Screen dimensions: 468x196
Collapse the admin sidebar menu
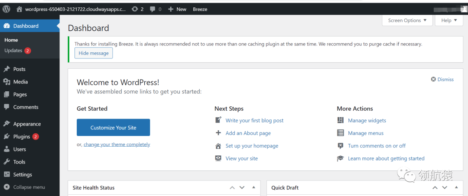pyautogui.click(x=29, y=187)
